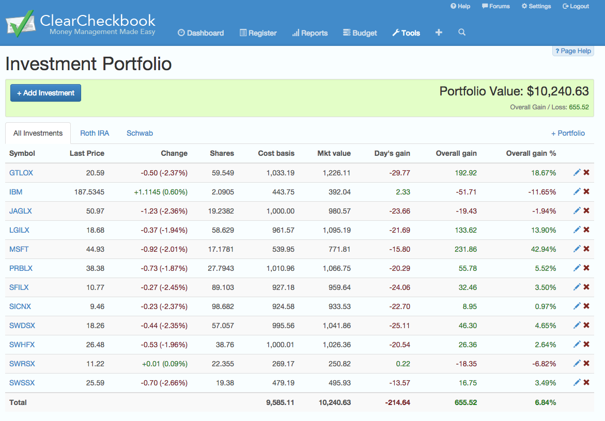The image size is (605, 421).
Task: Click the pencil edit icon for GTLOX
Action: 577,173
